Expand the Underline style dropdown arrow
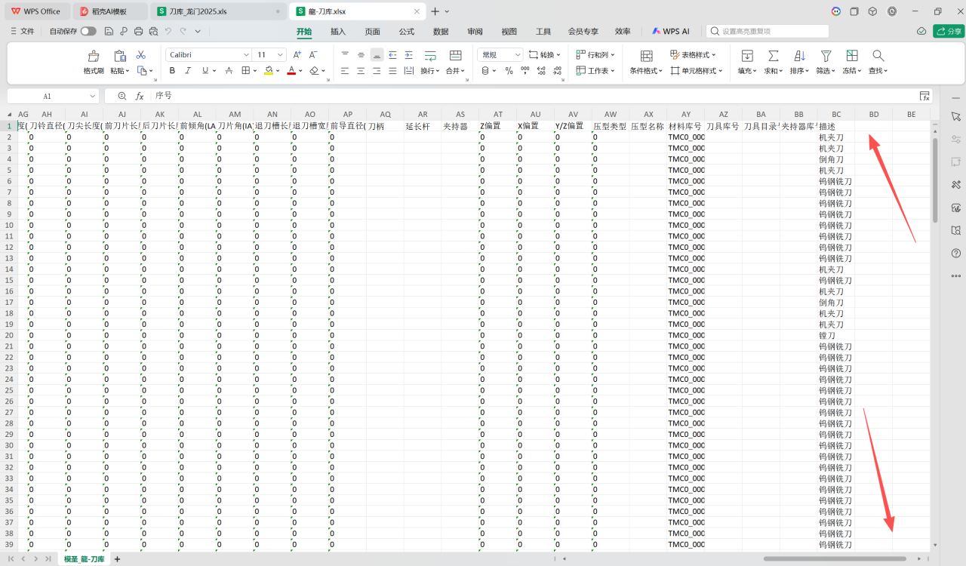The height and width of the screenshot is (566, 966). [x=214, y=71]
